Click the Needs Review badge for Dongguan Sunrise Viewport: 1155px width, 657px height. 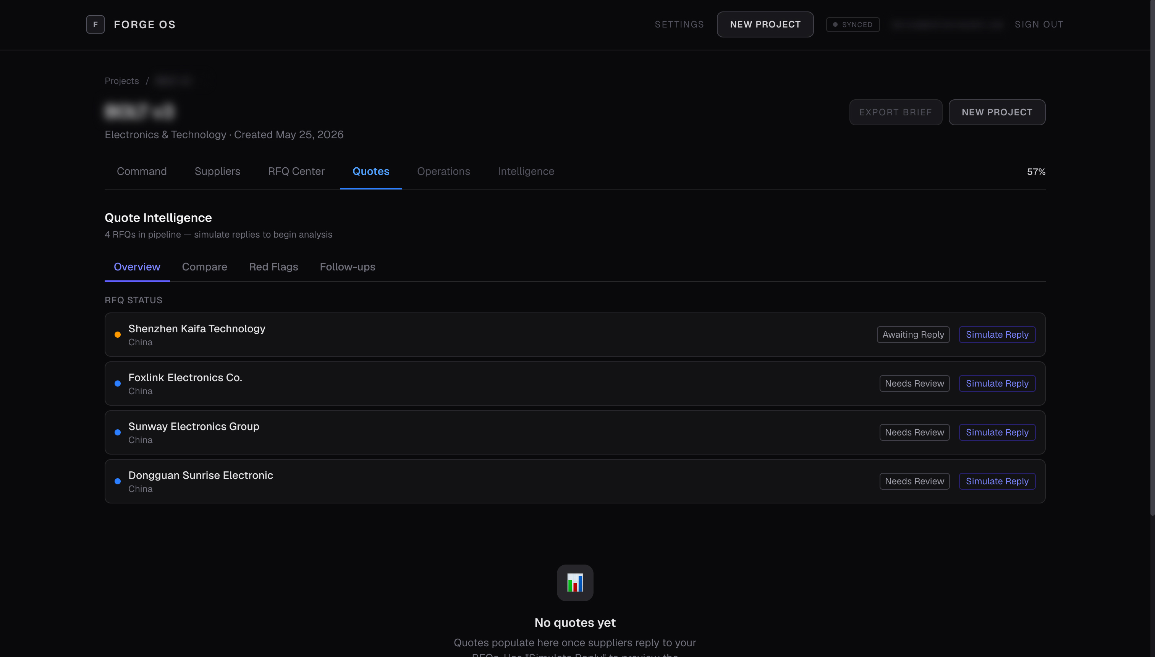(914, 481)
